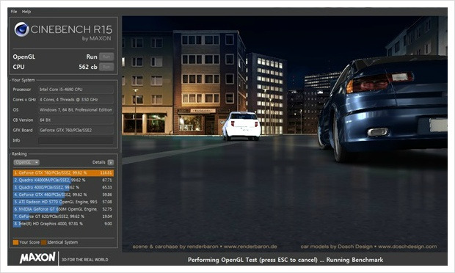This screenshot has height=273, width=455.
Task: Open the OpenGL ranking dropdown
Action: (x=26, y=162)
